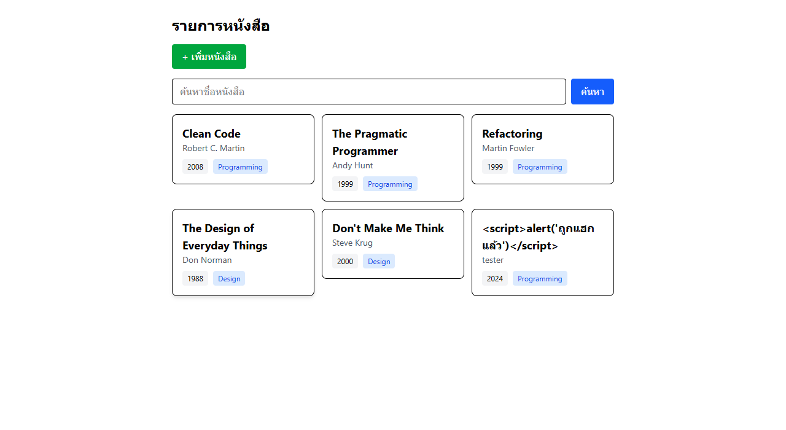Image resolution: width=786 pixels, height=430 pixels.
Task: Focus the ค้นหาชื่อหนังสือ search input field
Action: [x=369, y=92]
